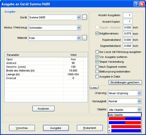Enable the Stapeln checkbox
146x135 pixels.
point(97,27)
